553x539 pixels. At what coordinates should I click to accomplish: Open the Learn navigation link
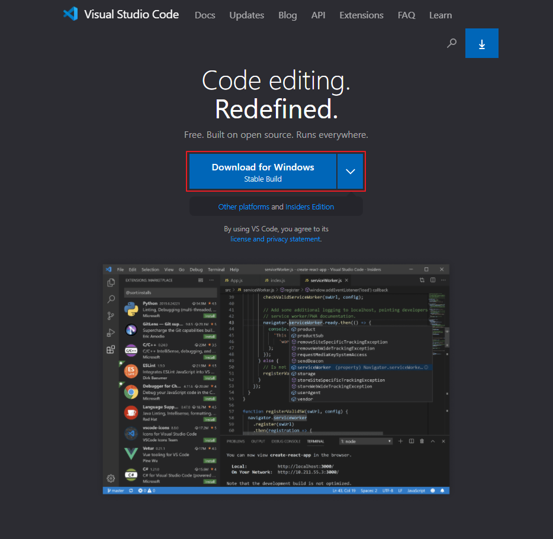[x=440, y=15]
